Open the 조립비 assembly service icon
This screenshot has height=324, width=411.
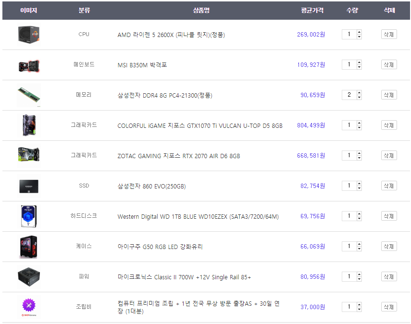click(29, 307)
